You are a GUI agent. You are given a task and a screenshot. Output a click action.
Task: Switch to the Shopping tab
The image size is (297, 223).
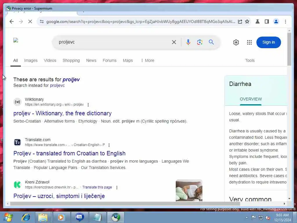[71, 60]
